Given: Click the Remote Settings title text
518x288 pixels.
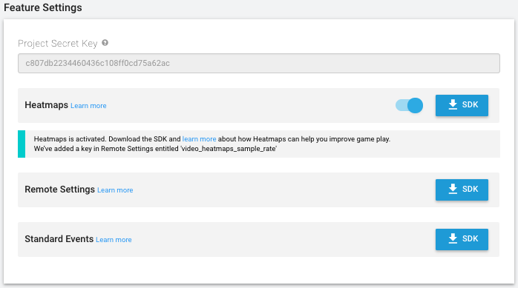Looking at the screenshot, I should (x=60, y=190).
